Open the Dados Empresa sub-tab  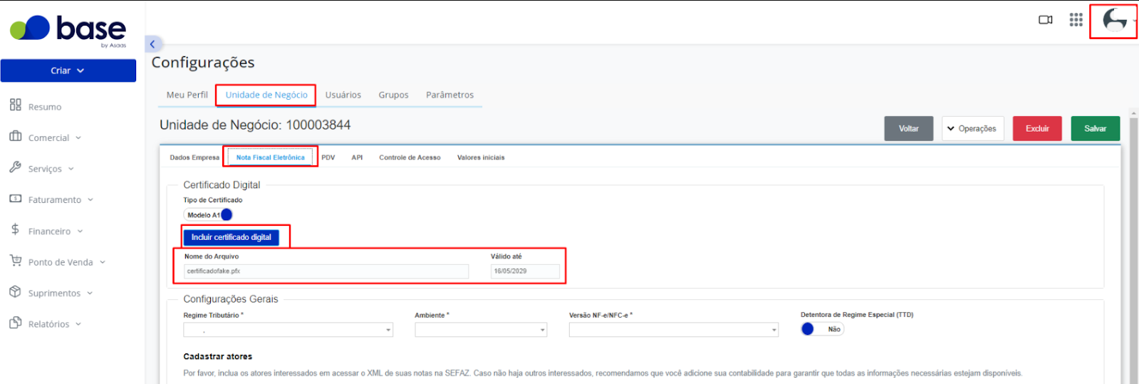tap(194, 157)
